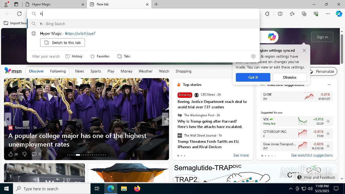
Task: Click Got it button
Action: [253, 77]
